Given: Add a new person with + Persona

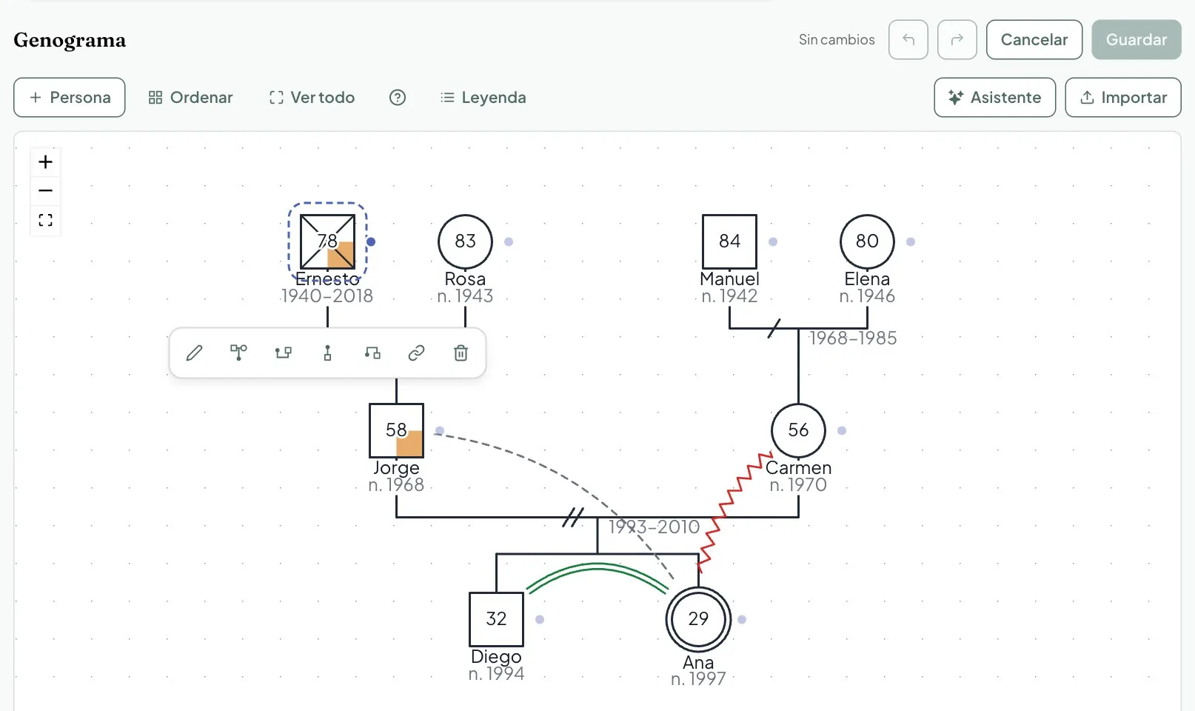Looking at the screenshot, I should point(70,98).
